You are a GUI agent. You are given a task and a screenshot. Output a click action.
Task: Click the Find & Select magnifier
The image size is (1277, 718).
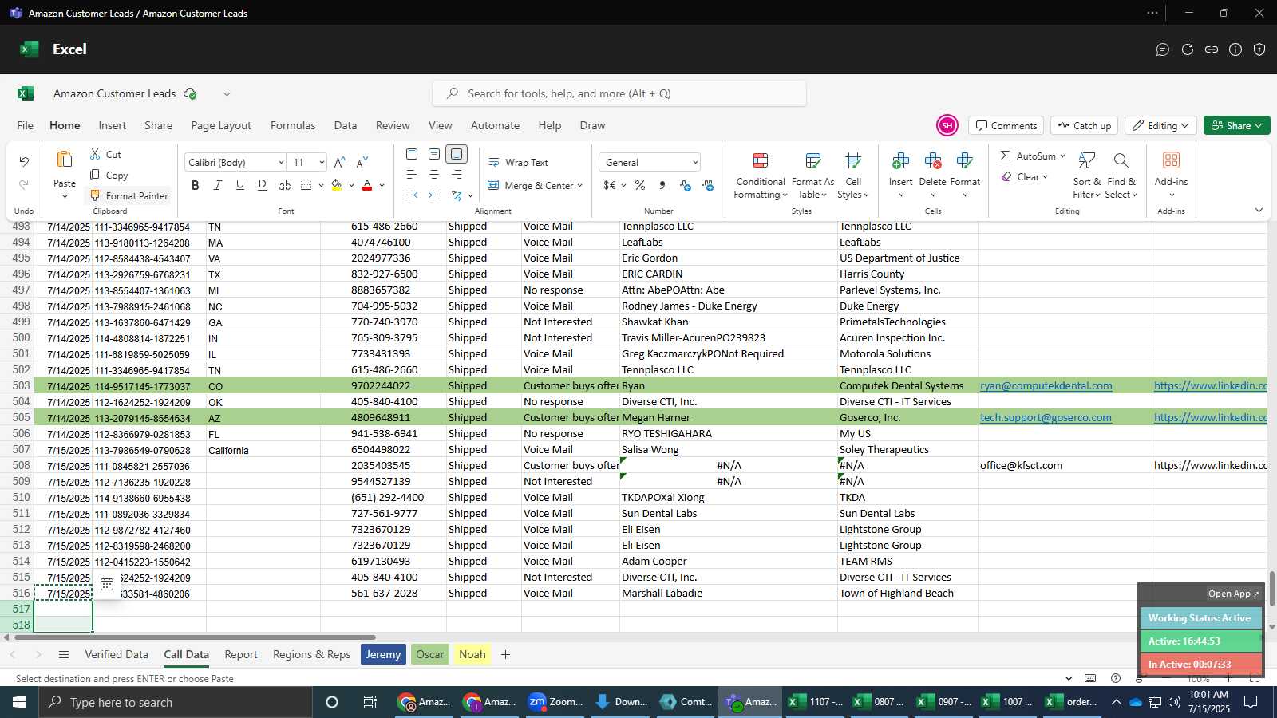click(x=1121, y=161)
